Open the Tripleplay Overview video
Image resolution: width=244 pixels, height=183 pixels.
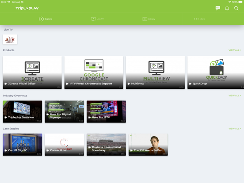[x=23, y=111]
